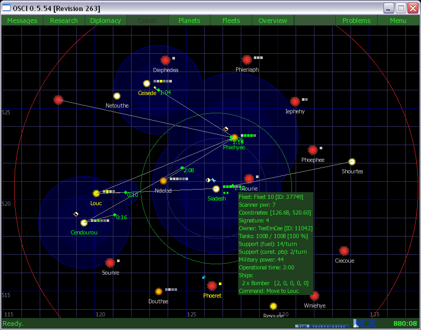Screen dimensions: 421x330
Task: Click the Diplomacy button
Action: pyautogui.click(x=106, y=20)
